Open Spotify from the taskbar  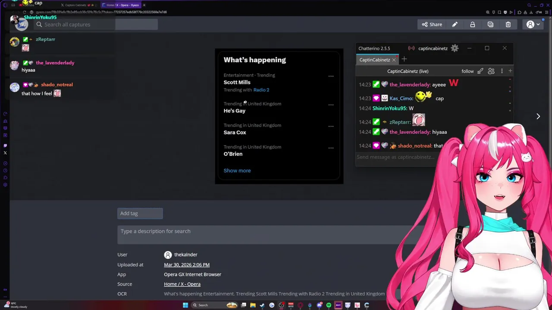329,305
